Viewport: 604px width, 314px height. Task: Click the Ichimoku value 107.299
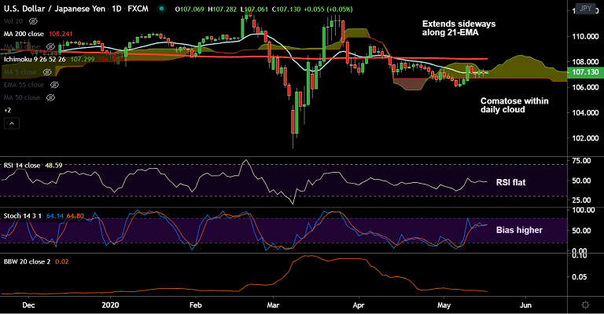point(83,59)
